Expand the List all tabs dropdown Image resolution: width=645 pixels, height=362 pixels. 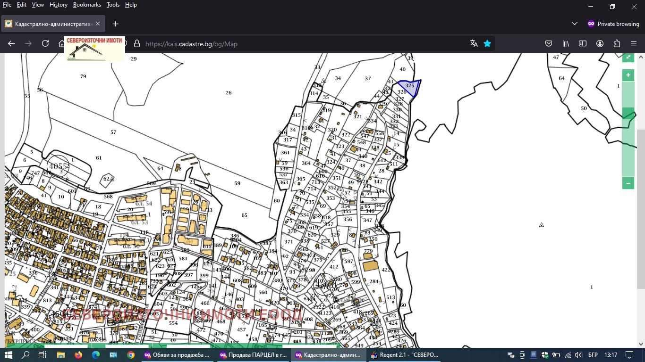[x=575, y=24]
